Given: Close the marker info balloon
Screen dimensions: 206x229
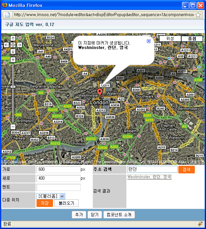Looking at the screenshot, I should coord(149,41).
